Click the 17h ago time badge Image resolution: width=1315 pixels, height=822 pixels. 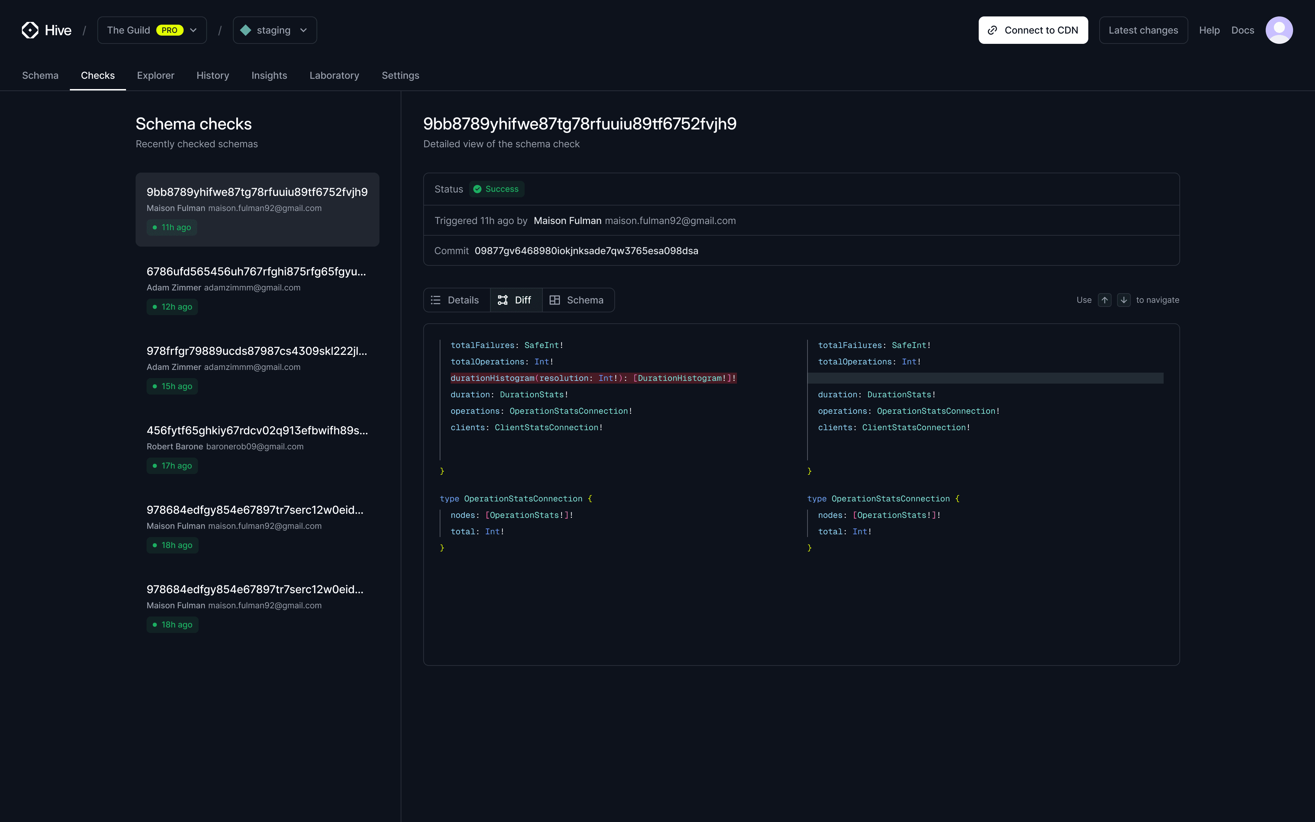click(x=172, y=465)
